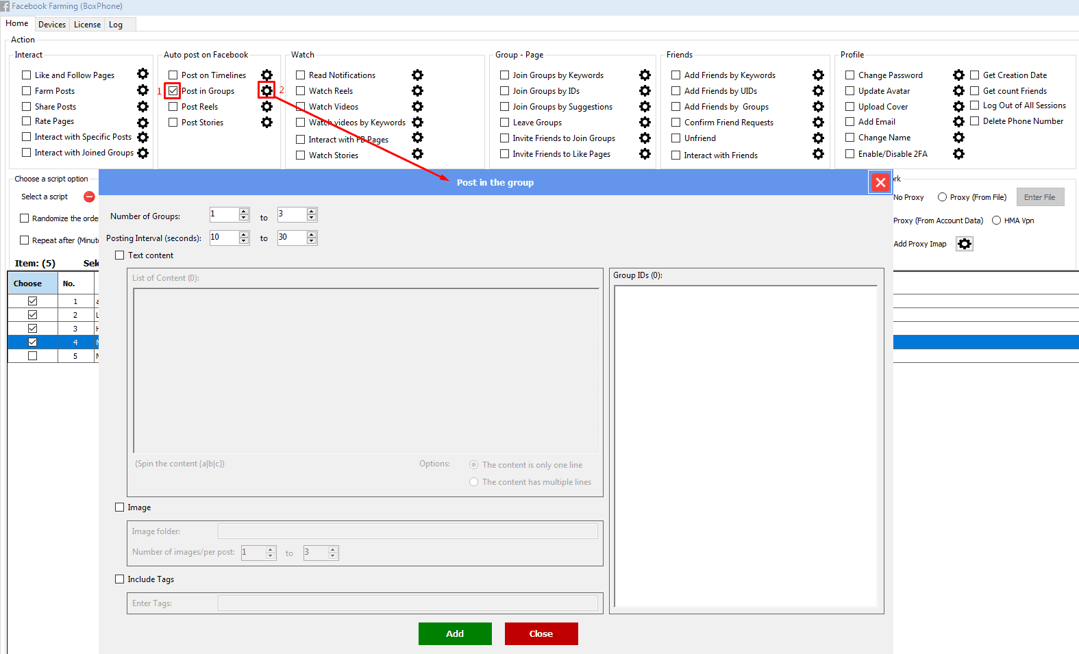
Task: Open settings gear for Share Posts
Action: [142, 106]
